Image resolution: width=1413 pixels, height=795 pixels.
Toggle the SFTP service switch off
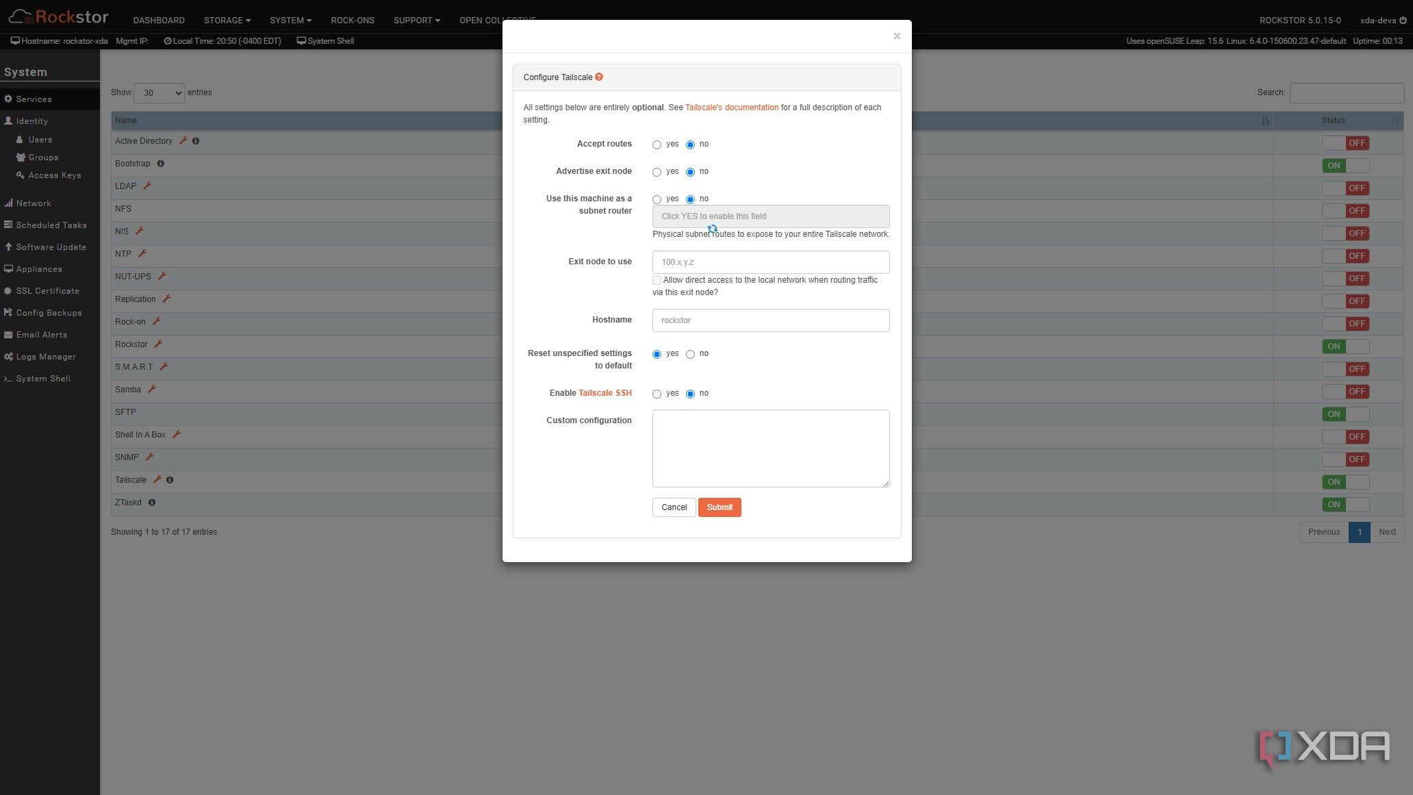click(1345, 414)
